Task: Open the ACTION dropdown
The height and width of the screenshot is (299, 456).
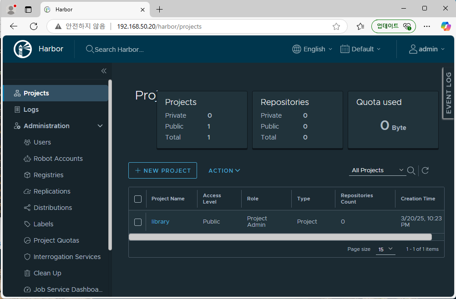Action: tap(224, 170)
